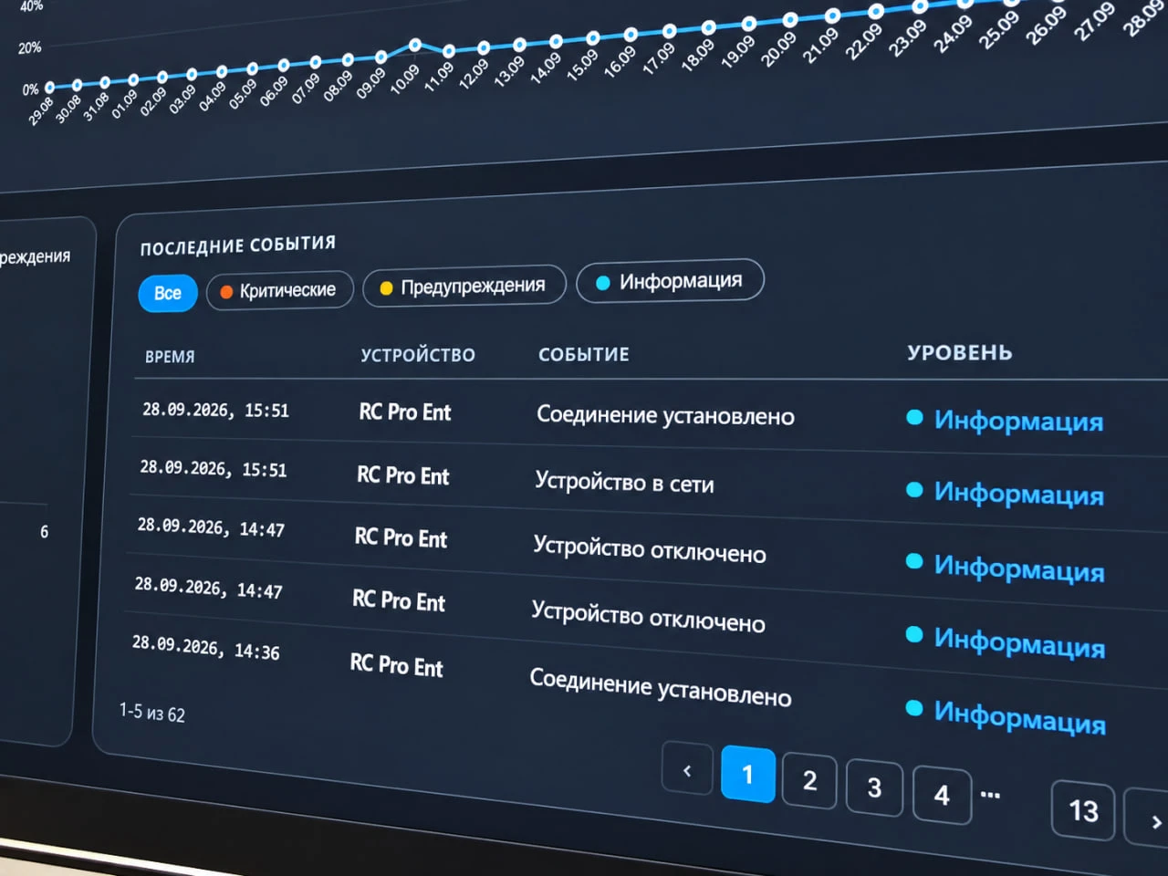The width and height of the screenshot is (1168, 876).
Task: Go to the next events page arrow
Action: [x=1152, y=821]
